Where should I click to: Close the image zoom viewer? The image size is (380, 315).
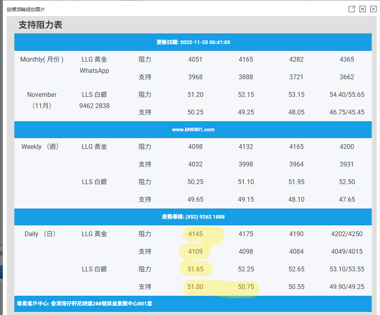point(373,9)
